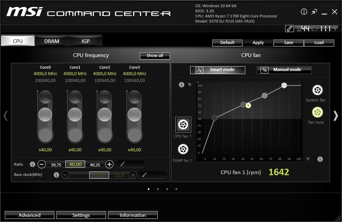Enable Smart mode for CPU fan

[218, 70]
